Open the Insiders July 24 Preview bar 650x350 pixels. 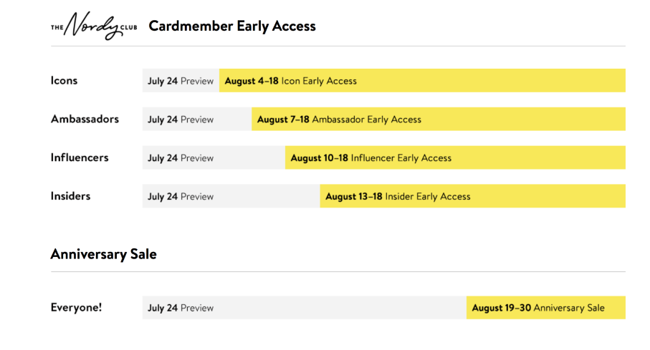coord(231,196)
